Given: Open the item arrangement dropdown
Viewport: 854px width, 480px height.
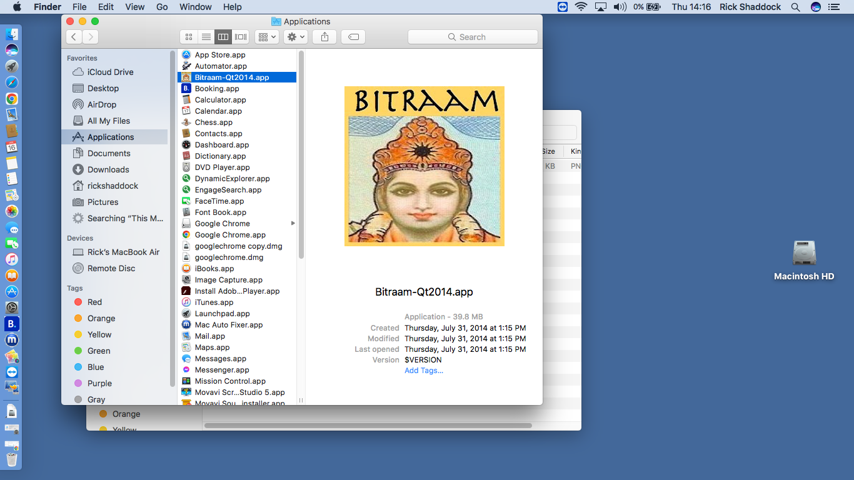Looking at the screenshot, I should click(267, 37).
